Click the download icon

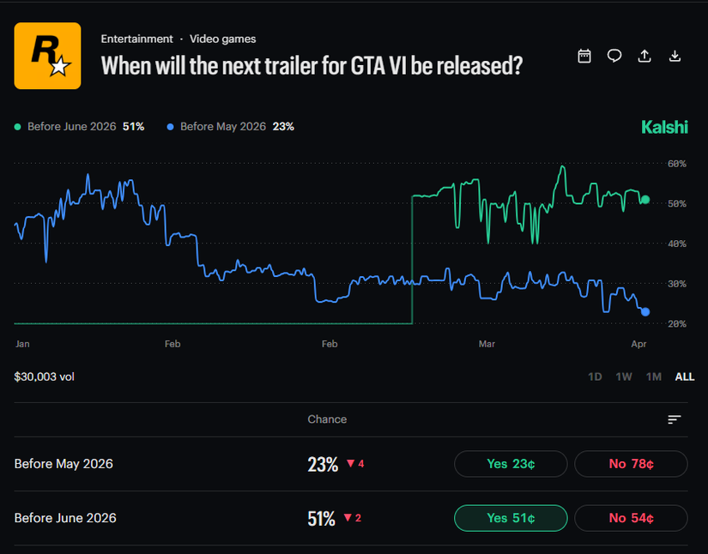(x=675, y=55)
